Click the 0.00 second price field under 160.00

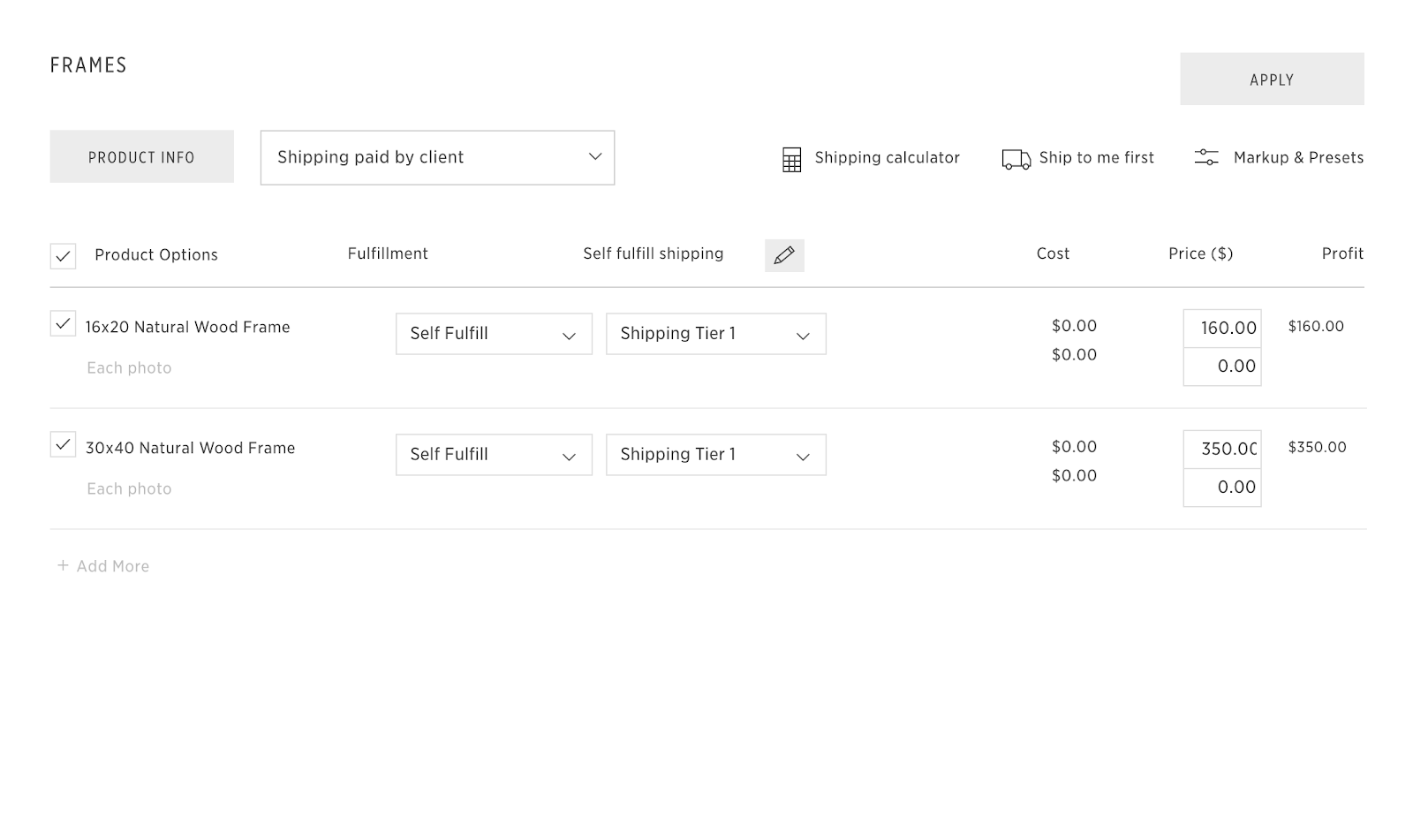coord(1222,367)
